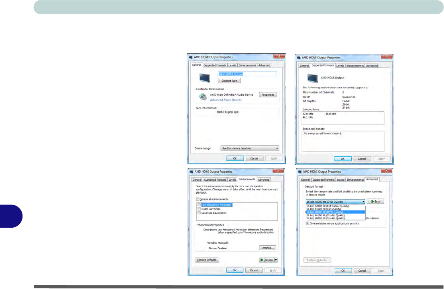This screenshot has height=289, width=444.
Task: Uncheck Give exclusive mode applications priority
Action: coord(308,223)
